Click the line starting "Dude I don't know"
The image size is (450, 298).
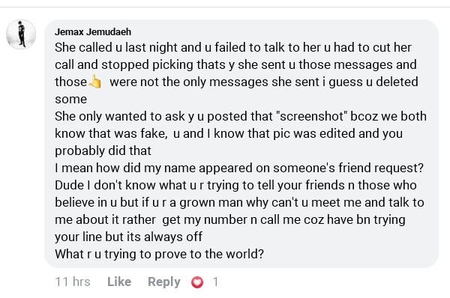(x=235, y=185)
